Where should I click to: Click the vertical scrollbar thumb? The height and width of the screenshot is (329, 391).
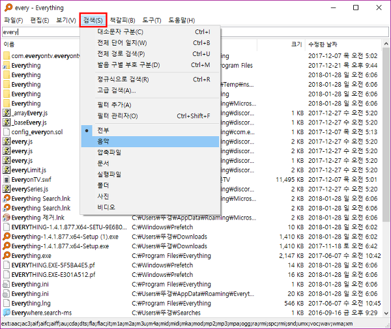(x=386, y=135)
